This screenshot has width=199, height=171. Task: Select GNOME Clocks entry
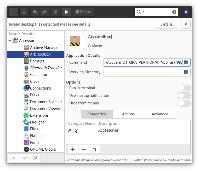click(36, 149)
